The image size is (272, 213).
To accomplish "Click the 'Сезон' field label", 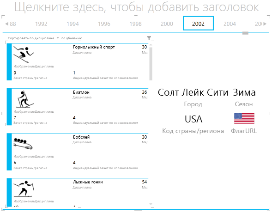I will pos(244,104).
